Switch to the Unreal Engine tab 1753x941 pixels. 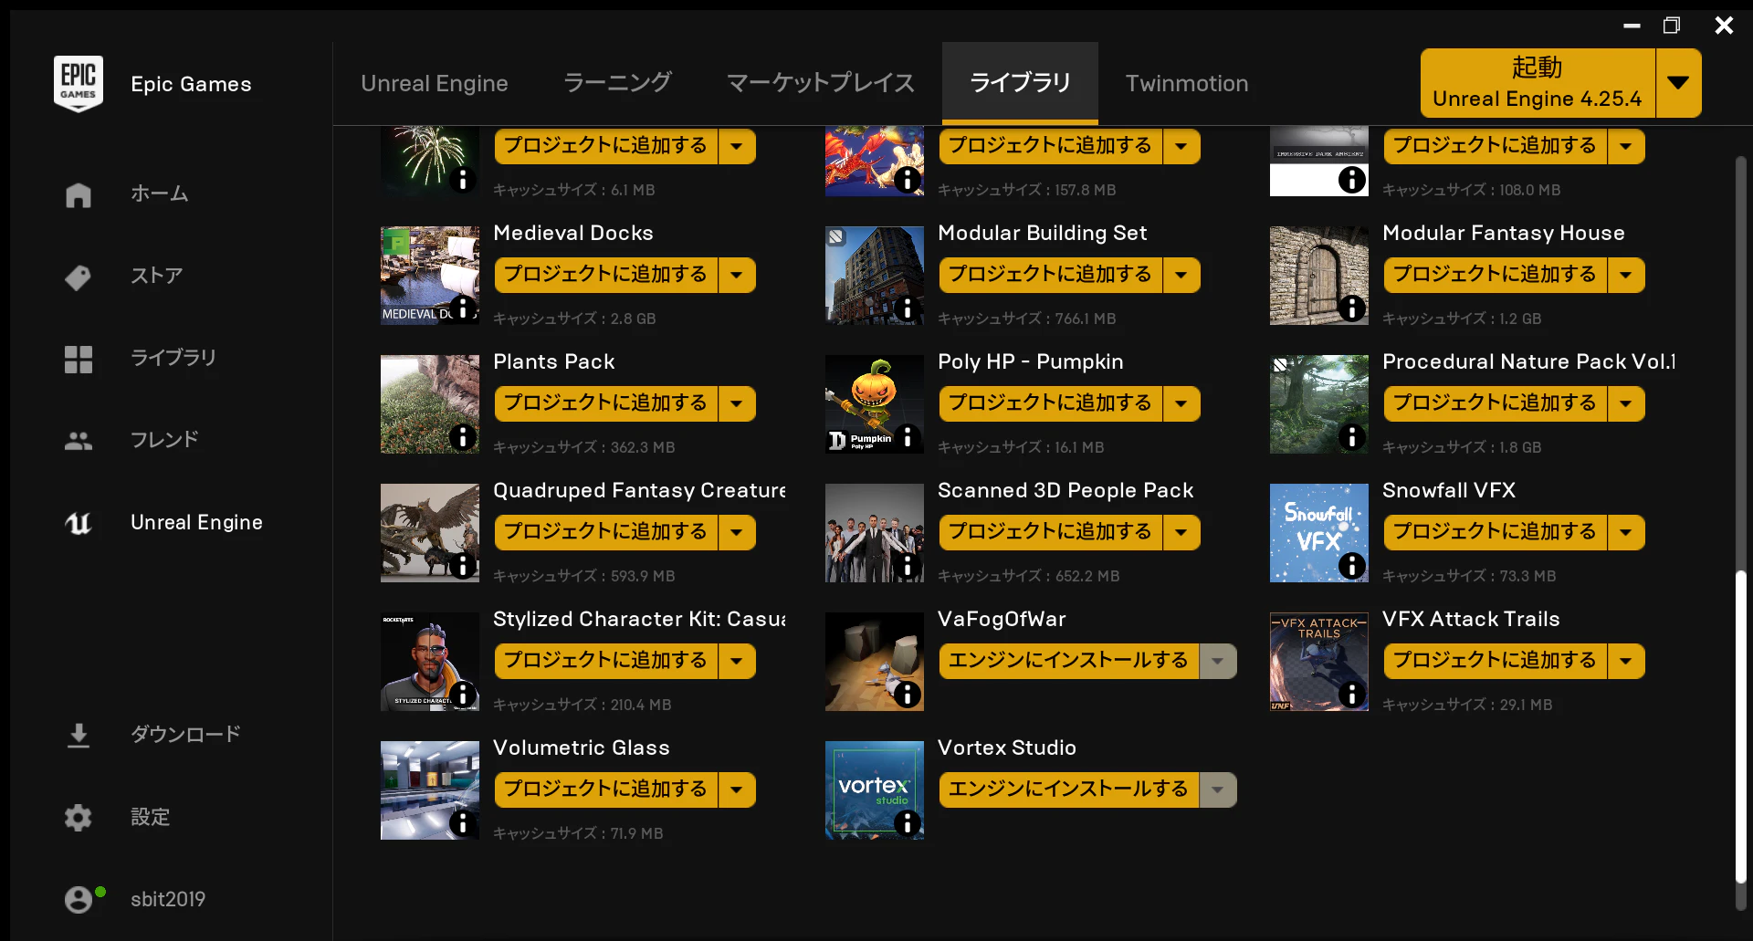[435, 83]
